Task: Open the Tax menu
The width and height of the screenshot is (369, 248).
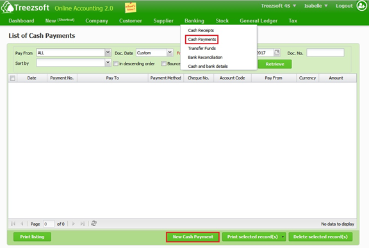Action: [x=293, y=21]
